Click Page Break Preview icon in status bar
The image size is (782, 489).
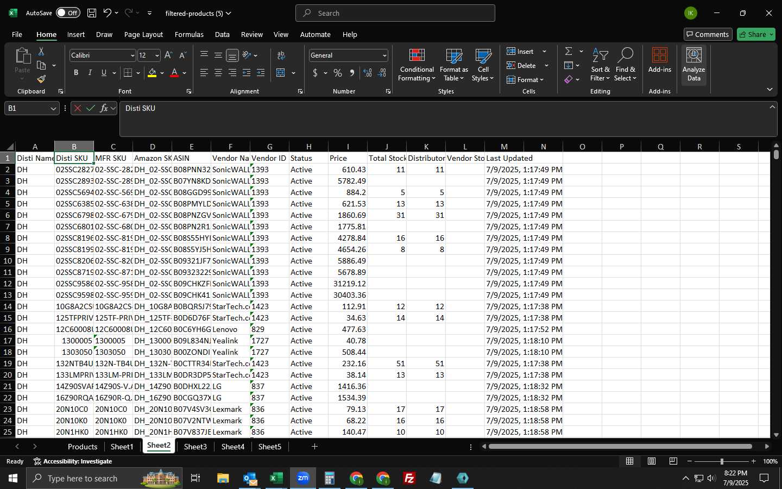tap(673, 461)
